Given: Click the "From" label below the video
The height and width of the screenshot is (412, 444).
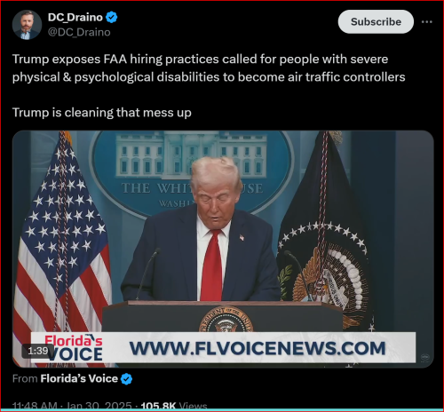Looking at the screenshot, I should coord(25,378).
